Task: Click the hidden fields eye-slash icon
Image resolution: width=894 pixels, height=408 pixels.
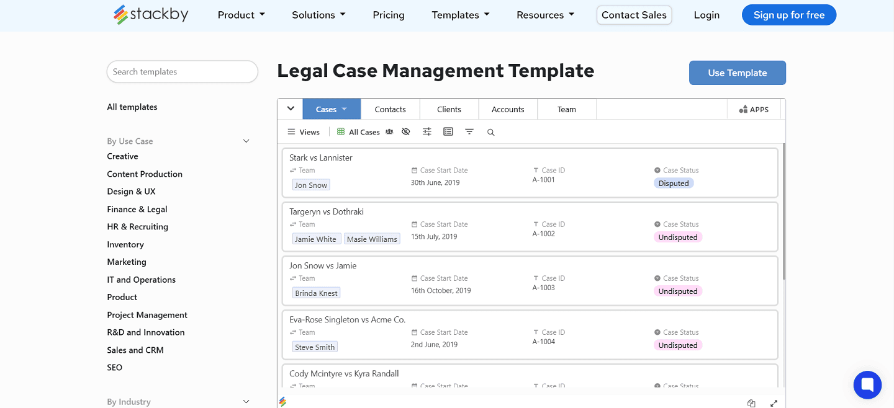Action: click(x=405, y=131)
